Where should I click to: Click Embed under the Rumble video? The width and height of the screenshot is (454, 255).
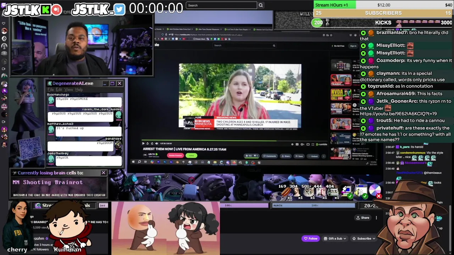[x=313, y=156]
